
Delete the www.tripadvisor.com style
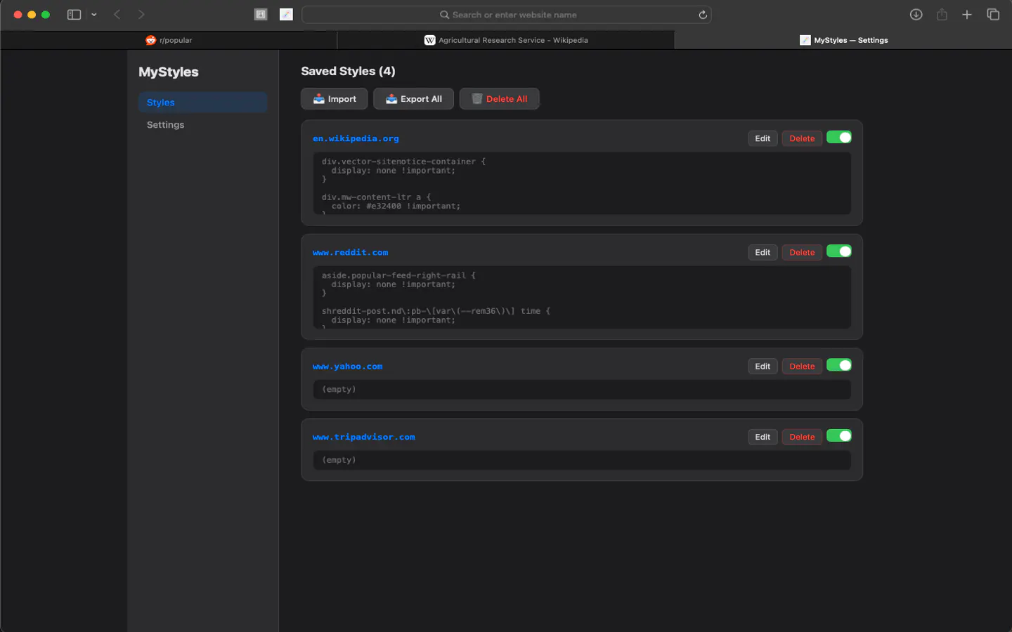click(x=802, y=437)
